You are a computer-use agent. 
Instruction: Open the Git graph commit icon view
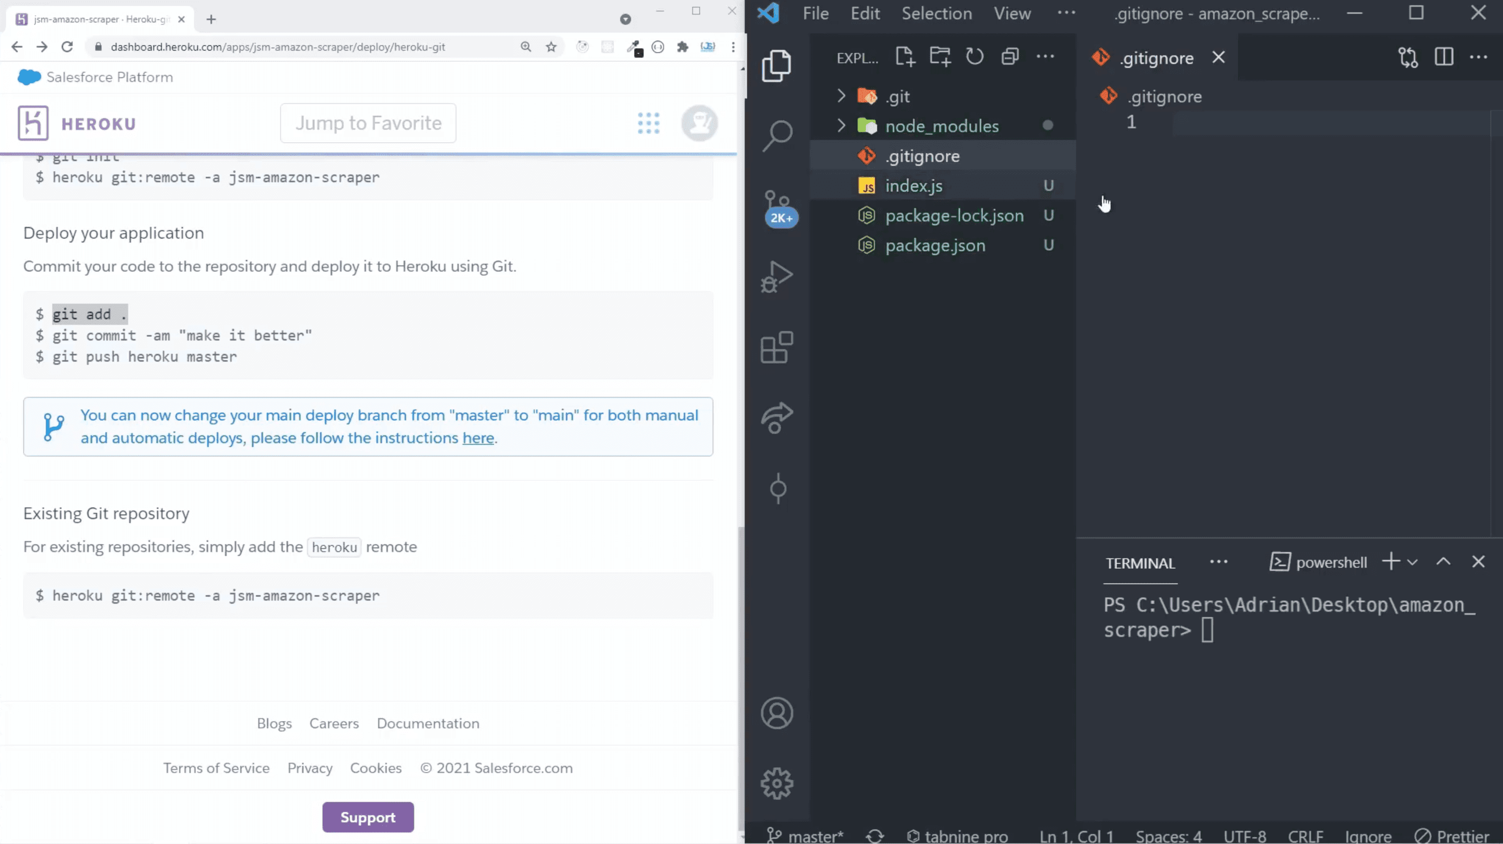coord(778,488)
